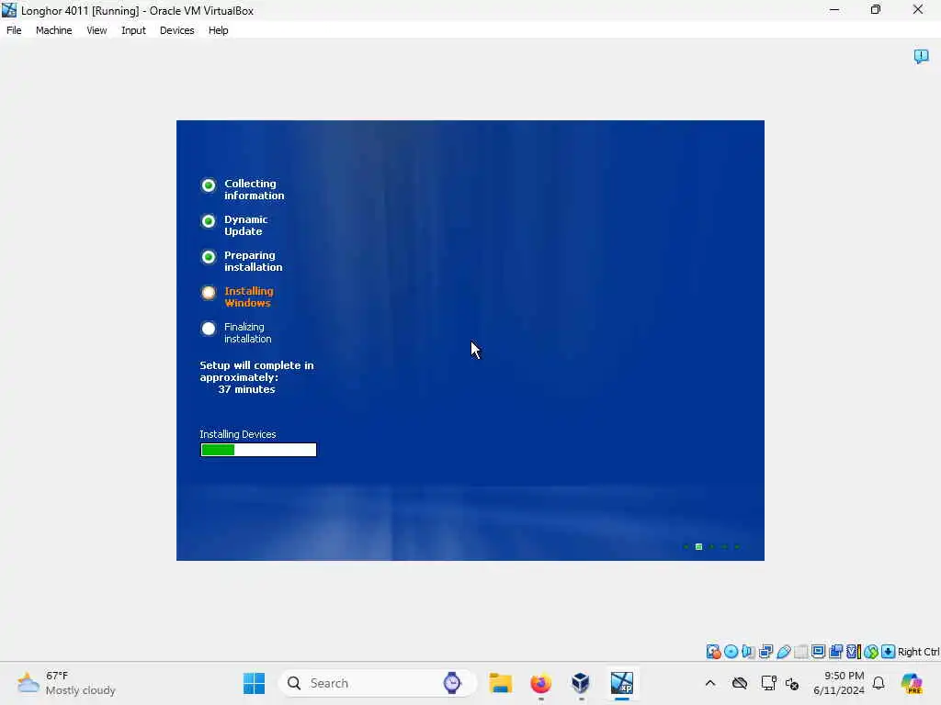The image size is (941, 705).
Task: Show hidden tray icons chevron
Action: coord(710,683)
